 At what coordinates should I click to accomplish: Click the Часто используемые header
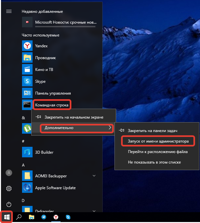(40, 35)
